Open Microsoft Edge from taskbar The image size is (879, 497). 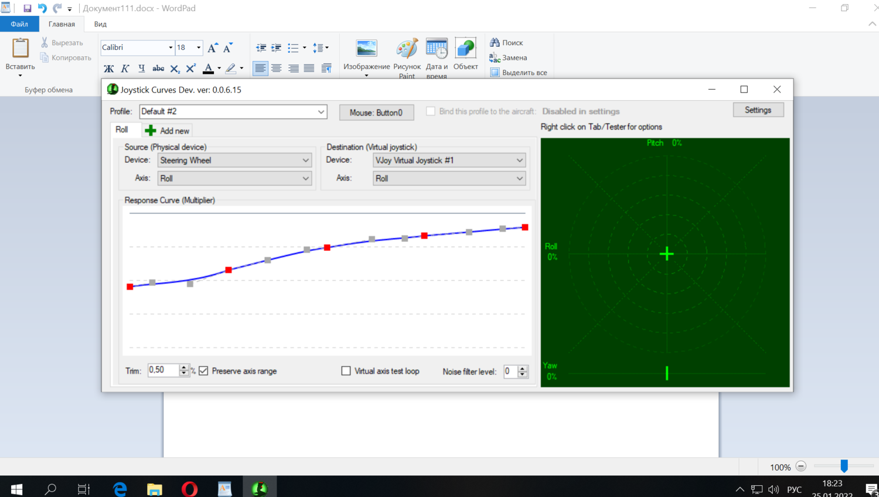120,488
